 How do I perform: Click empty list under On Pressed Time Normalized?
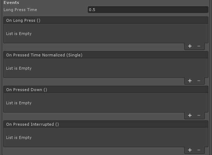(x=106, y=68)
